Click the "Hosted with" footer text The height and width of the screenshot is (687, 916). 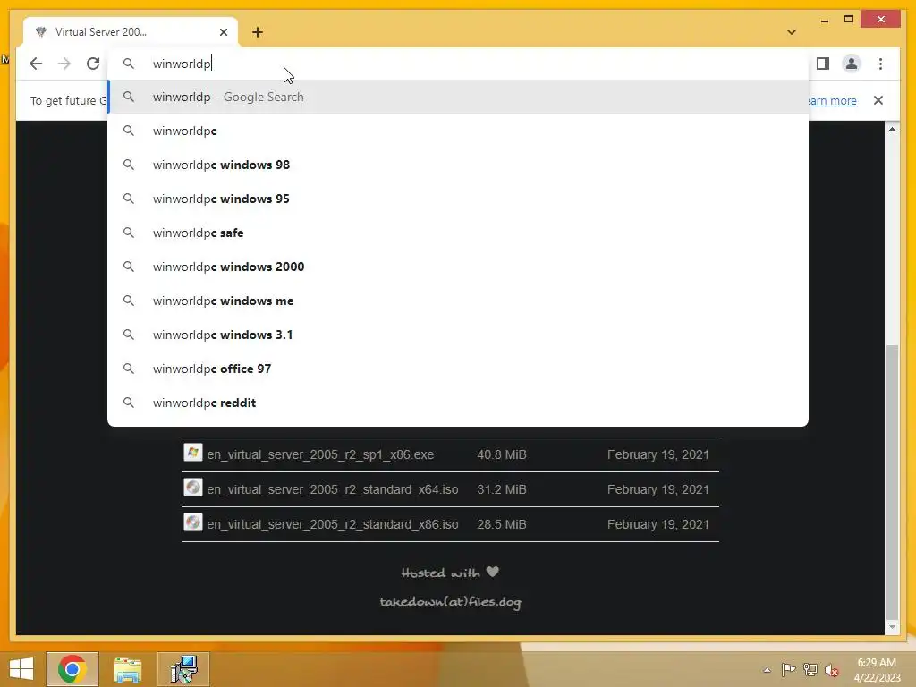440,573
